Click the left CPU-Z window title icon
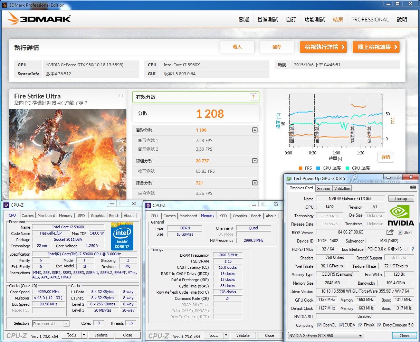The image size is (420, 342). [6, 205]
